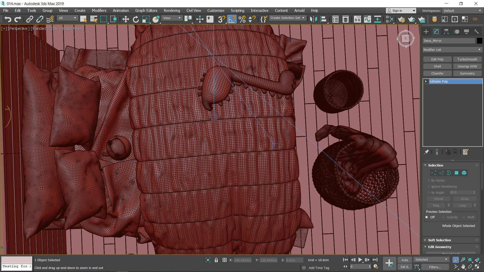Expand the Soft Selection rollout
The height and width of the screenshot is (272, 484).
[x=439, y=240]
